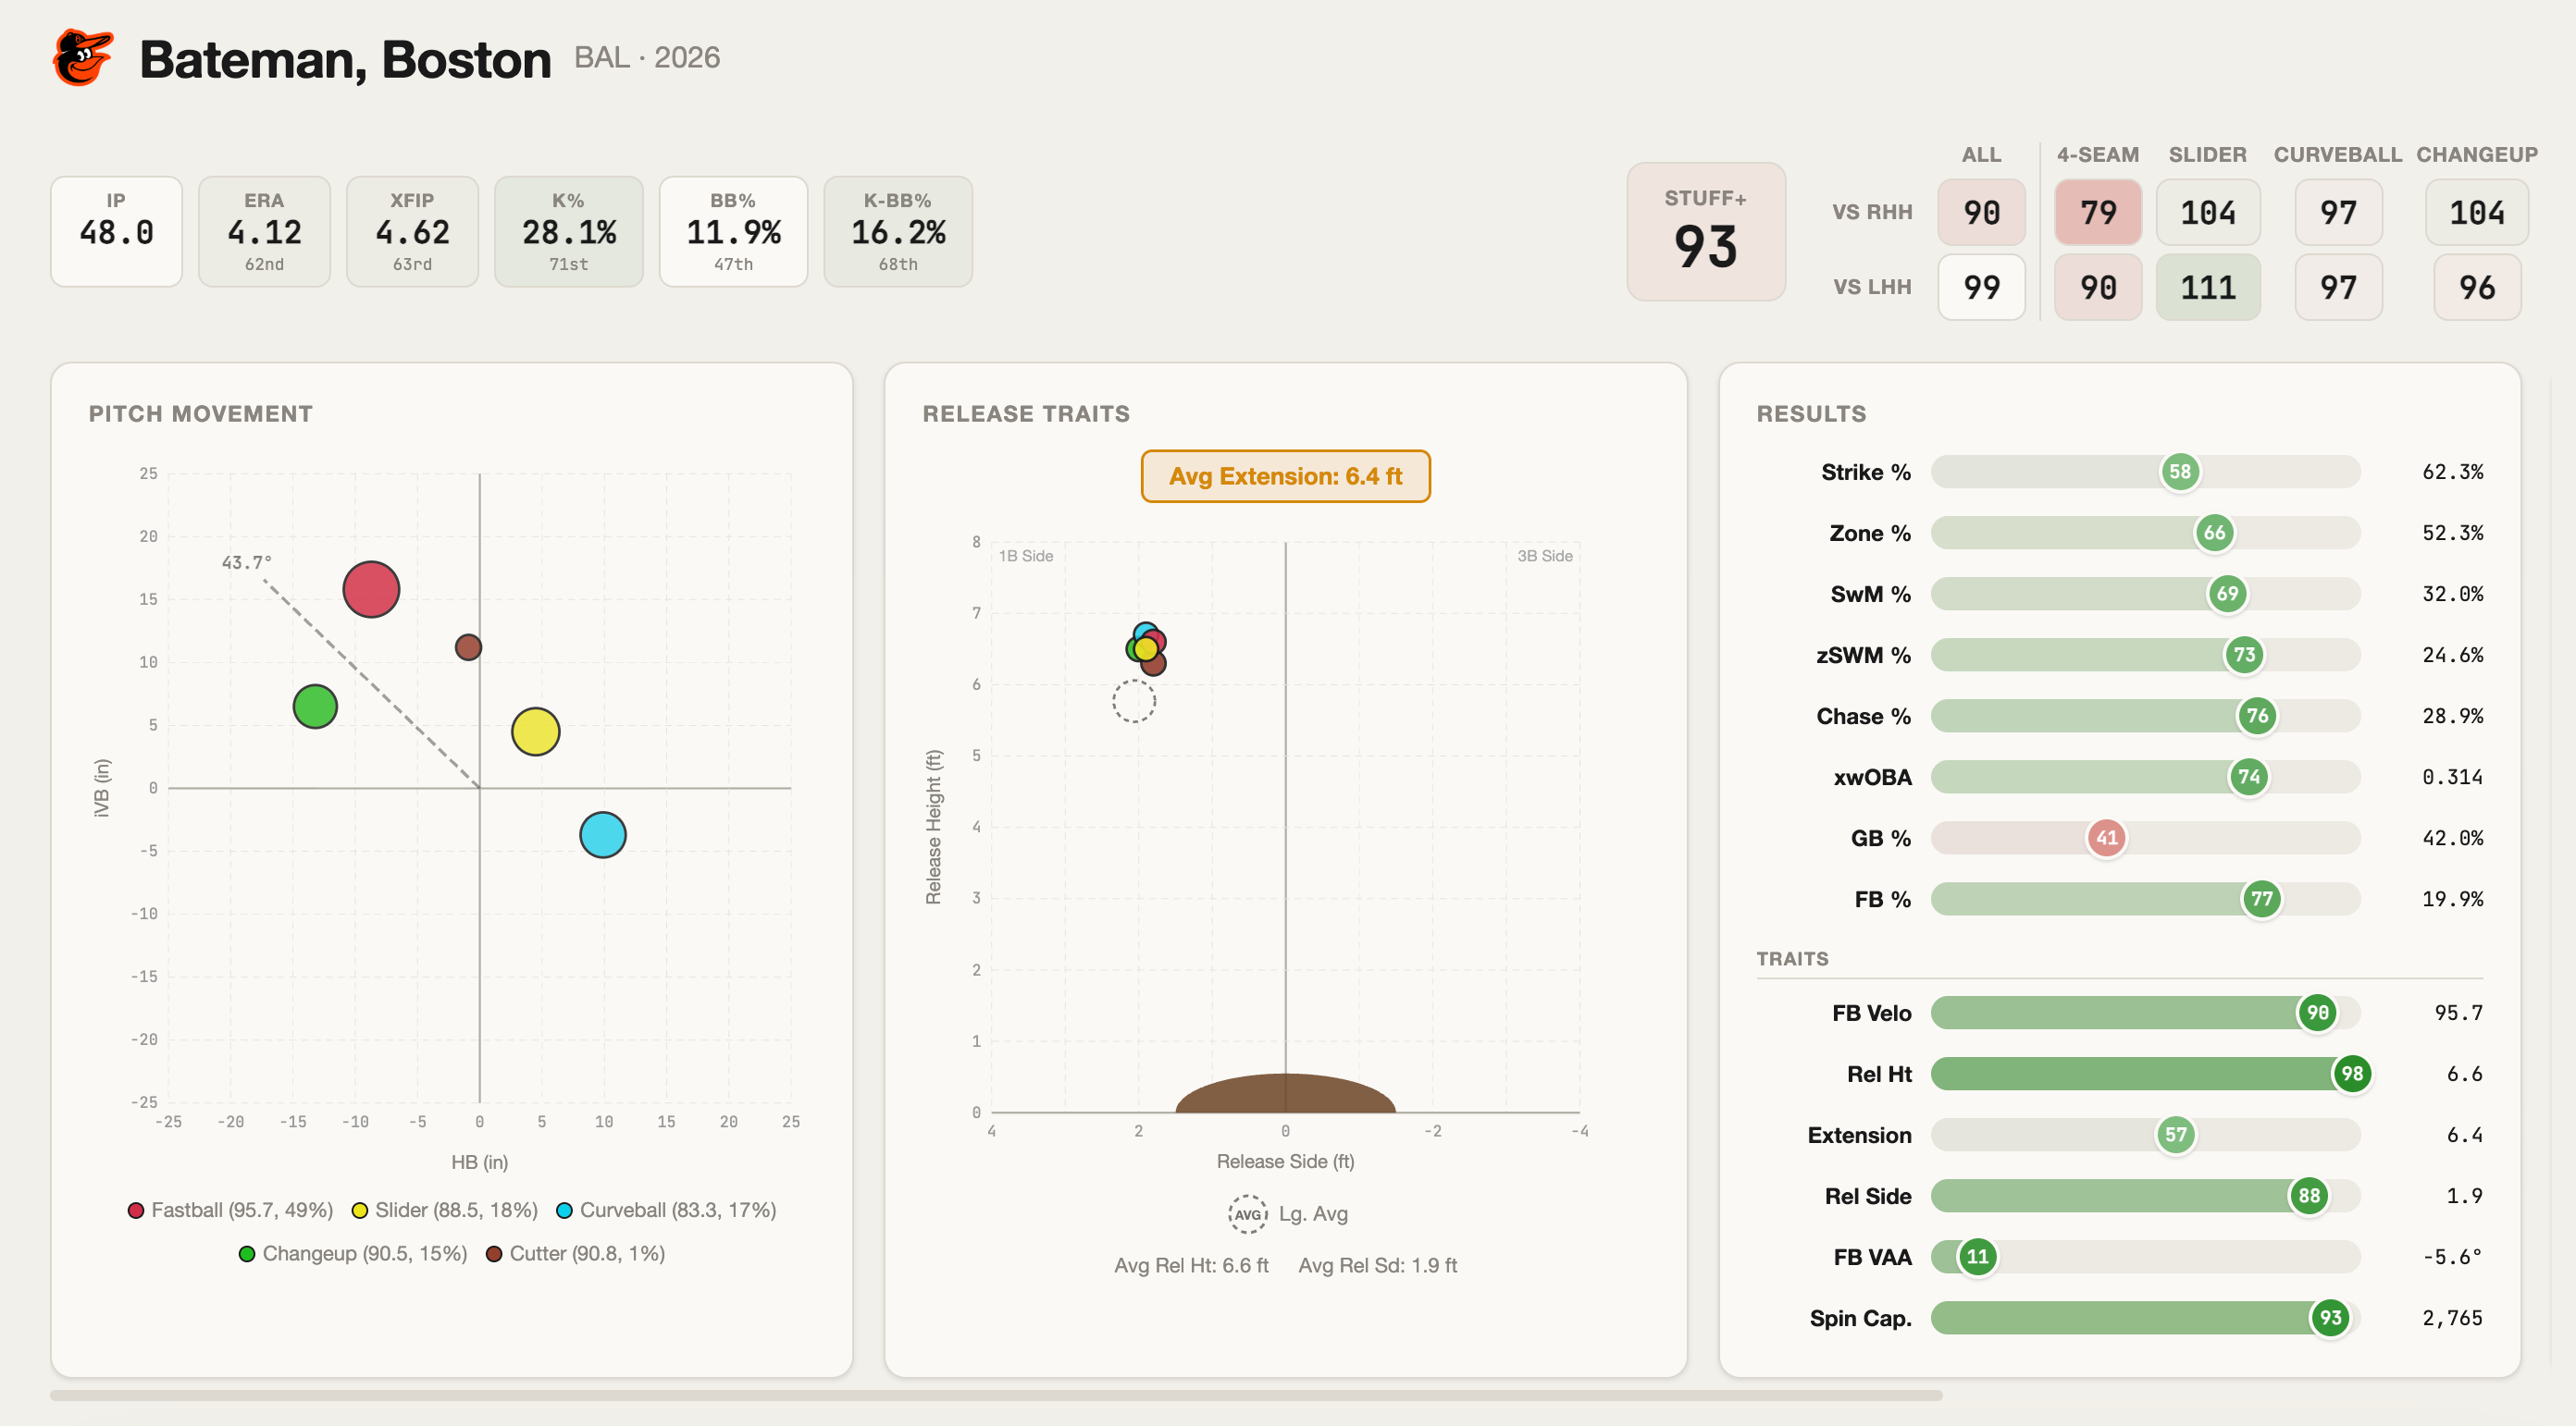Click the Orioles team logo
The image size is (2576, 1426).
pyautogui.click(x=83, y=58)
